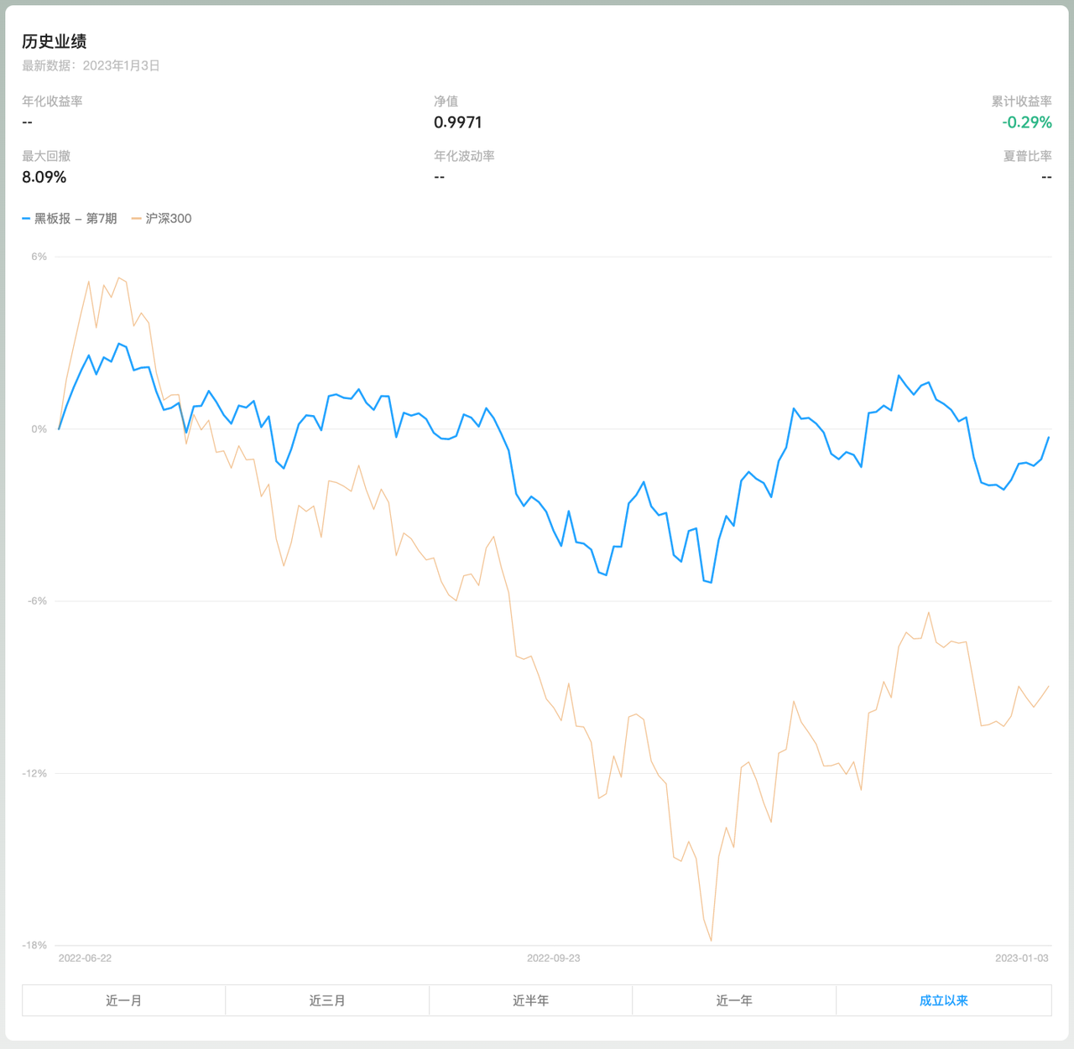Click the blue legend color marker
The width and height of the screenshot is (1074, 1049).
[26, 219]
